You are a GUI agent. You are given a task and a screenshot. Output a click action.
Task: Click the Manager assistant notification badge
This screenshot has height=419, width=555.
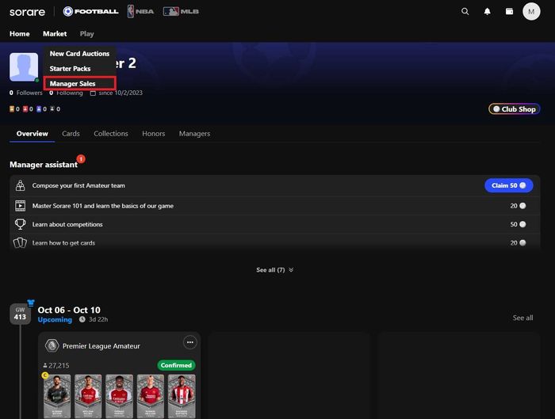point(81,158)
